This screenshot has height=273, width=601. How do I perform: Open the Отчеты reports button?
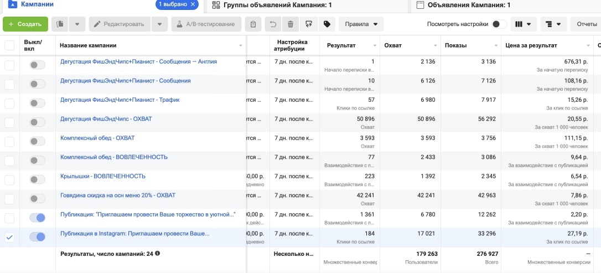587,24
